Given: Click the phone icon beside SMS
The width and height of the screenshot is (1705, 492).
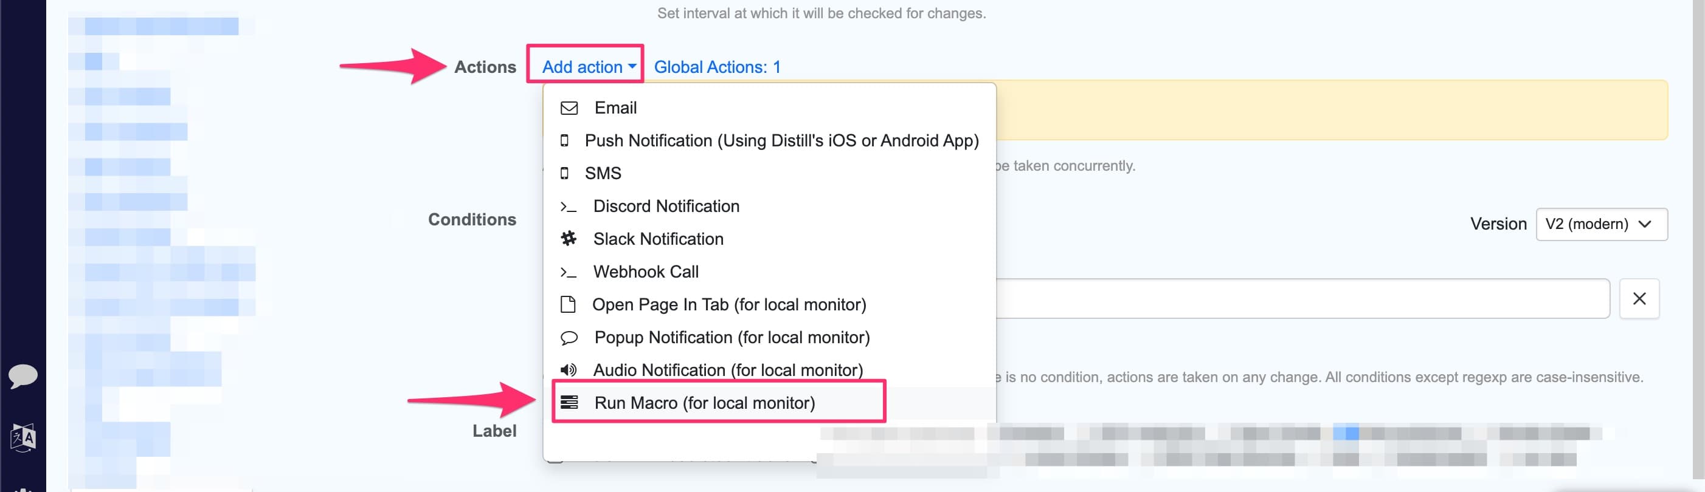Looking at the screenshot, I should [564, 173].
